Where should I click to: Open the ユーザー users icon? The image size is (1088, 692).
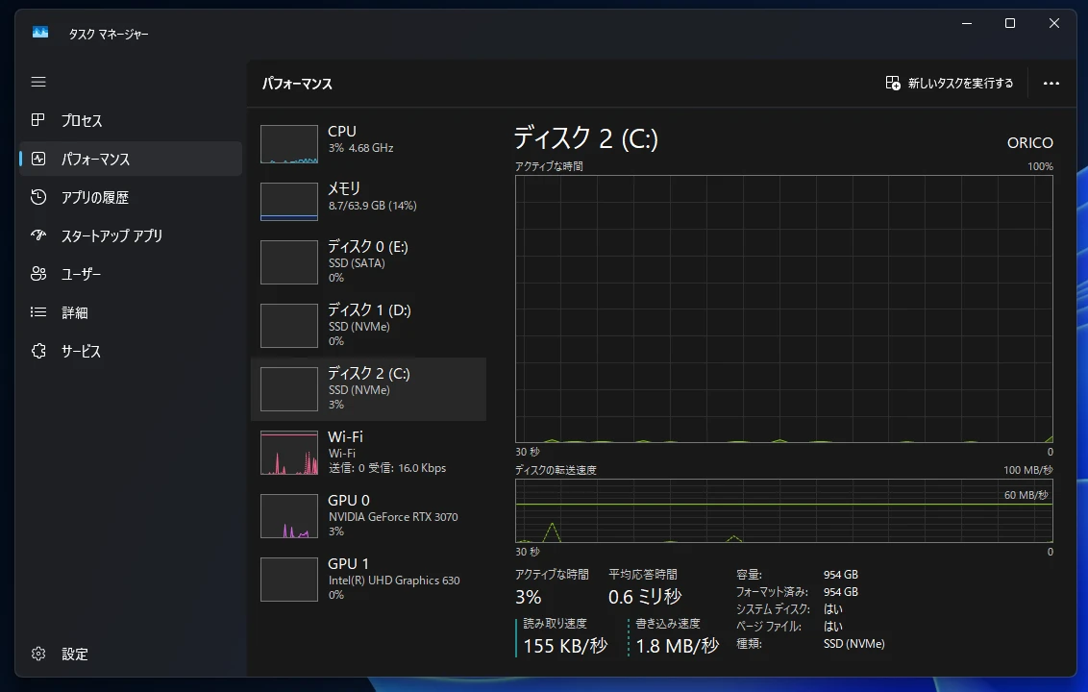coord(38,275)
